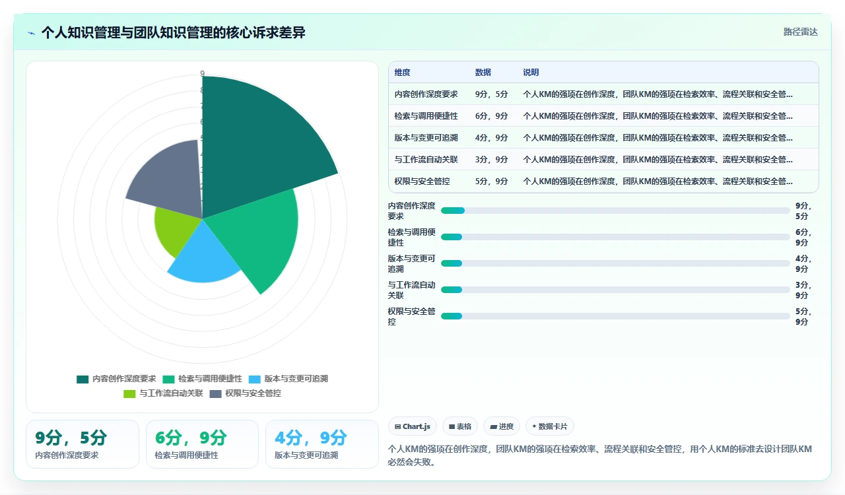The width and height of the screenshot is (845, 495).
Task: Click the 数据 column header
Action: point(483,73)
